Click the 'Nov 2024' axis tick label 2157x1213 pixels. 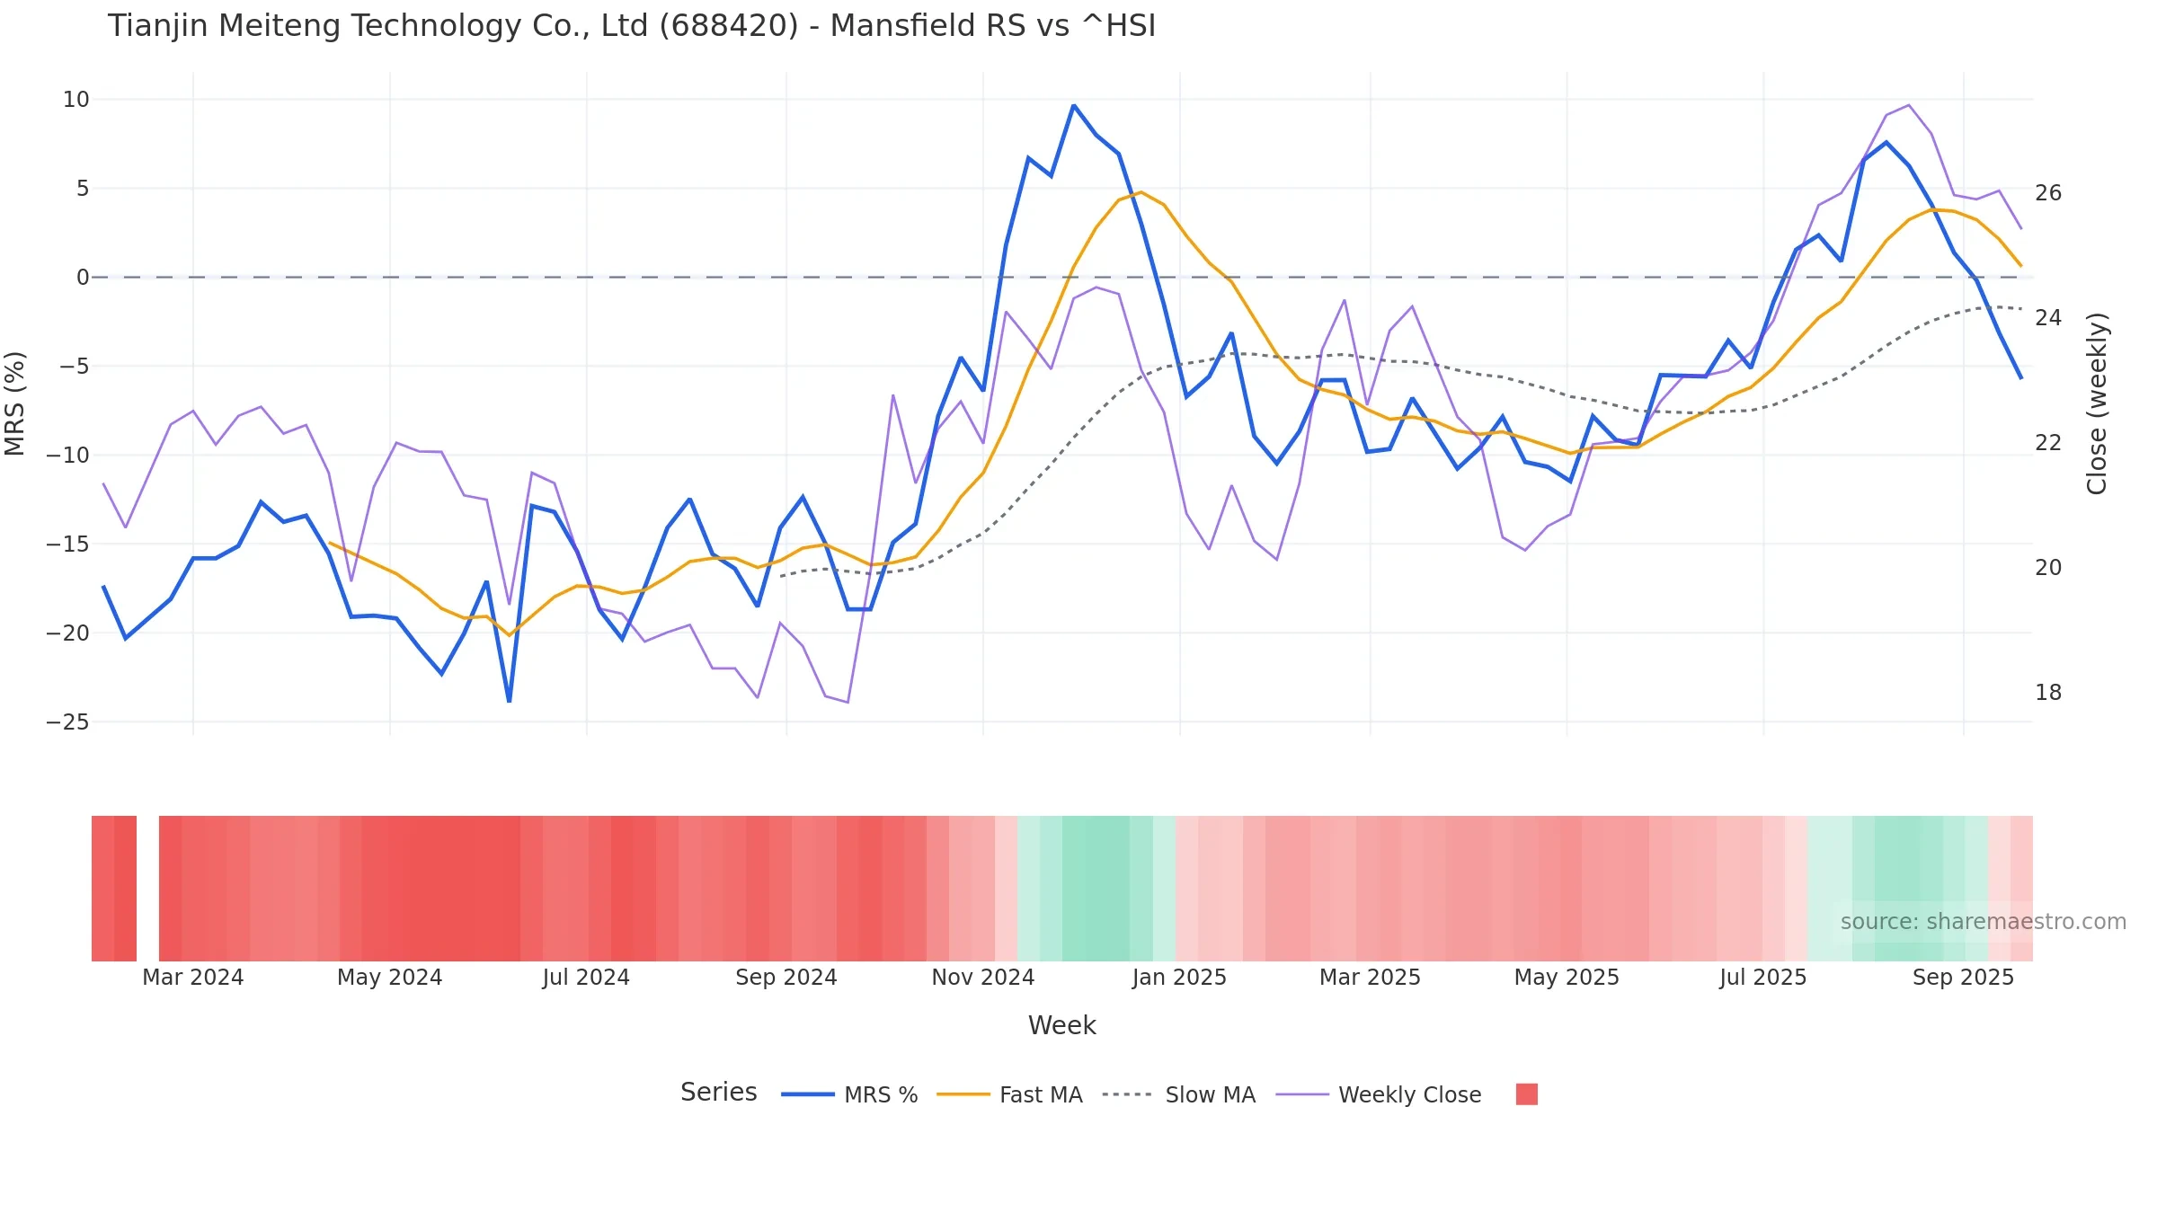coord(983,978)
